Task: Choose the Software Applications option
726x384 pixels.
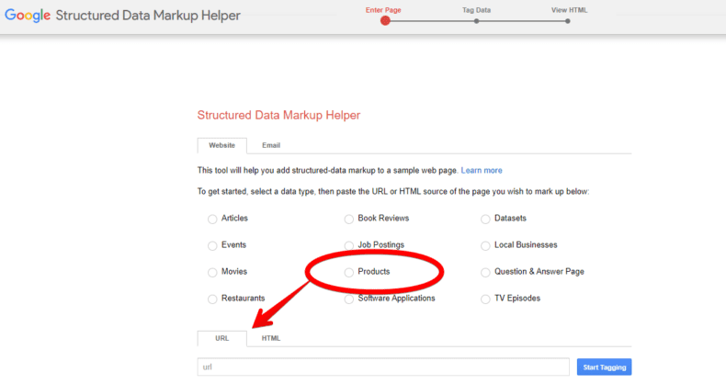Action: [x=349, y=299]
